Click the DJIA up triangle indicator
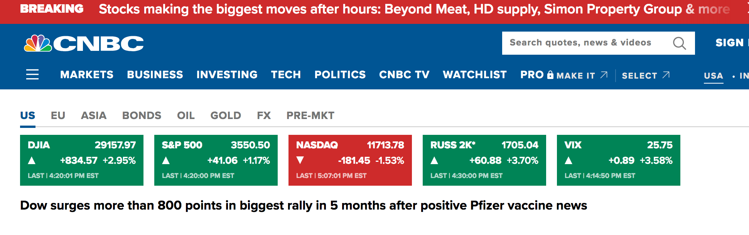Screen dimensions: 749x235 (32, 161)
